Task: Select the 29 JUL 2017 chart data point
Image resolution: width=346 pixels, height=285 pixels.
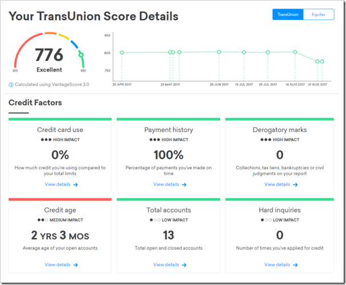Action: tap(268, 52)
